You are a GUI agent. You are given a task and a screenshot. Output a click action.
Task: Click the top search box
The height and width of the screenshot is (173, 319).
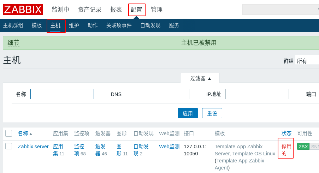[x=280, y=9]
